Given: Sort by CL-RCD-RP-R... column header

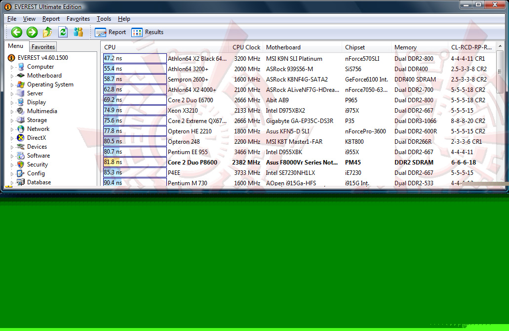Looking at the screenshot, I should (472, 47).
